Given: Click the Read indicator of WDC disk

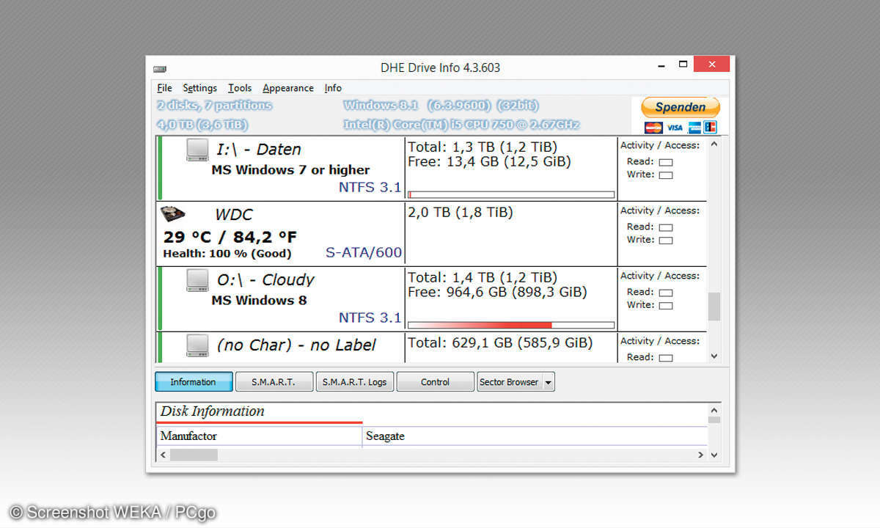Looking at the screenshot, I should 666,227.
